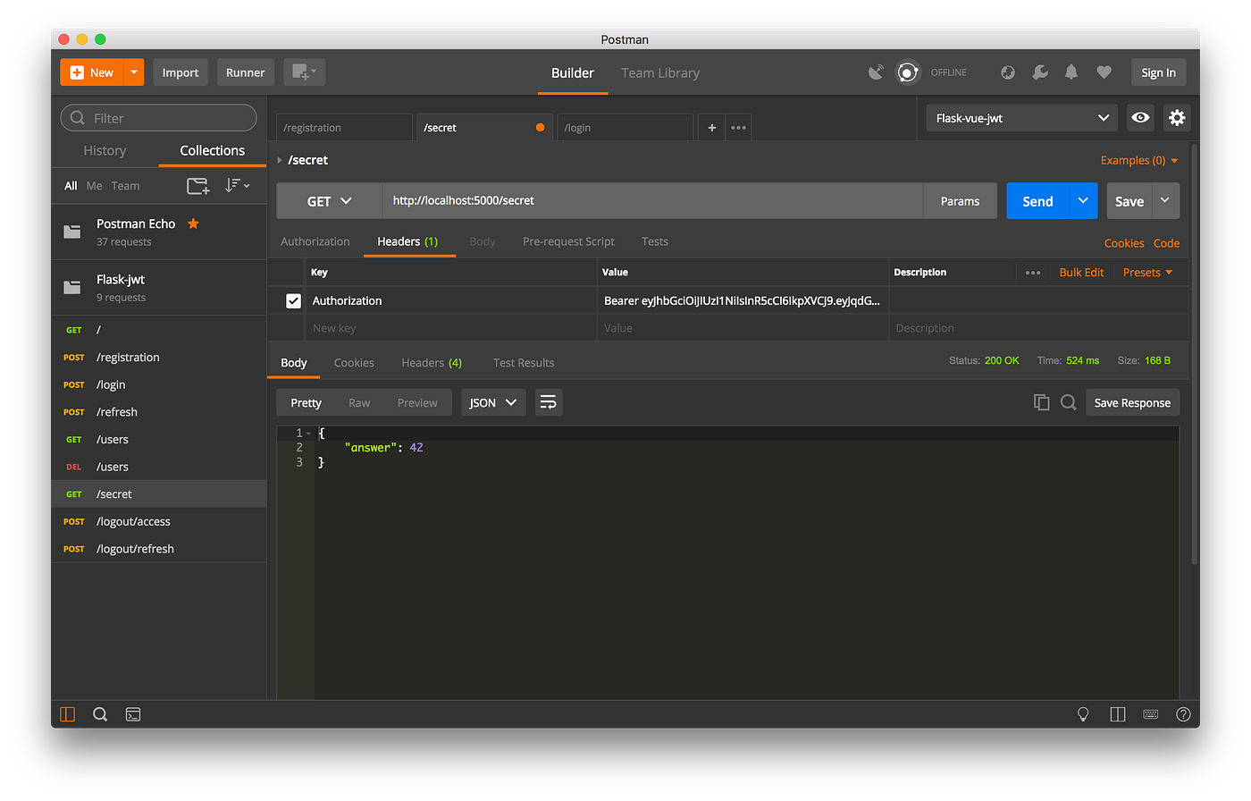Open the Presets dropdown

click(x=1147, y=273)
